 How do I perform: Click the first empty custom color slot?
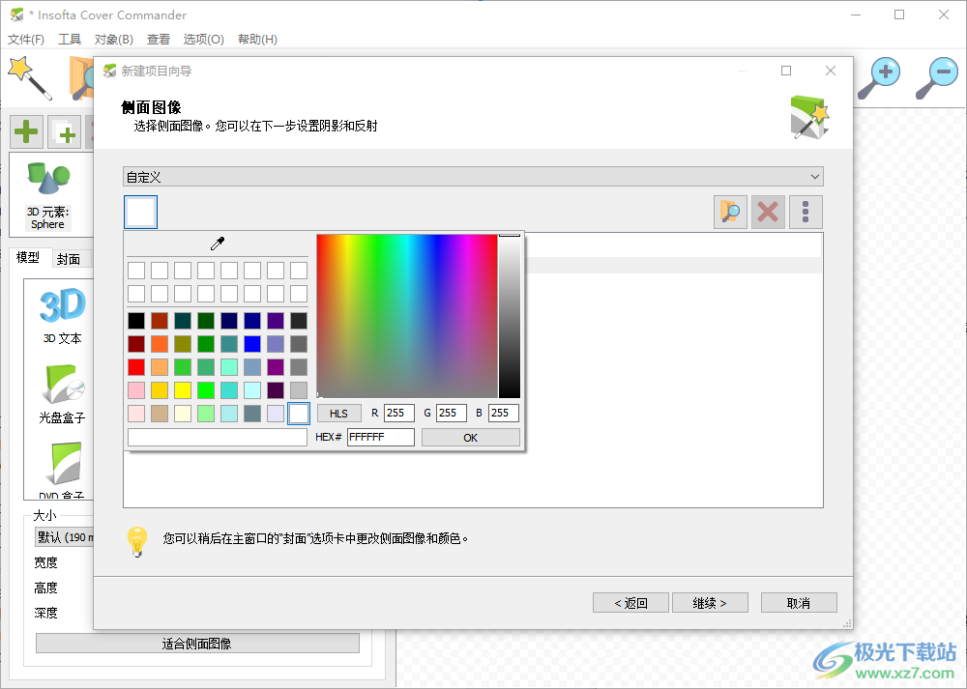(x=136, y=270)
